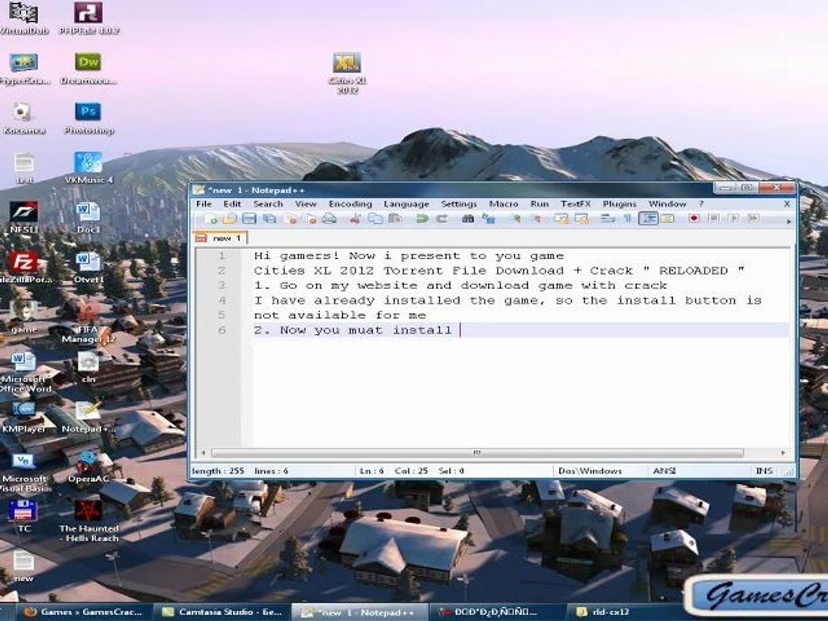This screenshot has width=828, height=621.
Task: Open the Encoding menu
Action: 350,204
